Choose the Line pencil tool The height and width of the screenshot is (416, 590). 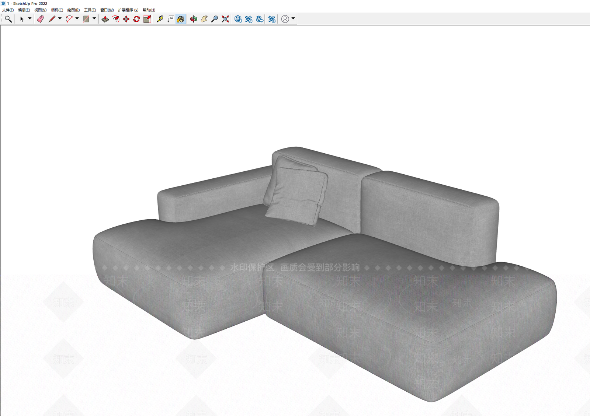click(x=52, y=19)
